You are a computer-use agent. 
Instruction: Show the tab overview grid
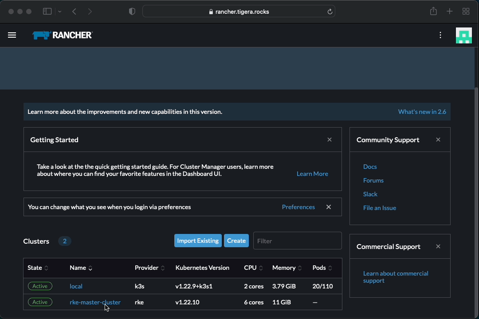466,12
